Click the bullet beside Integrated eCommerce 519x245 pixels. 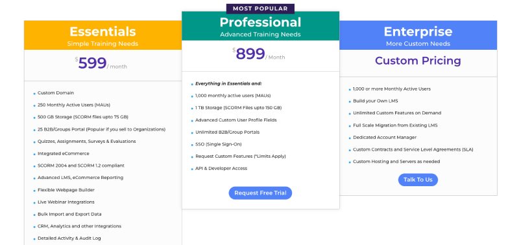point(34,154)
